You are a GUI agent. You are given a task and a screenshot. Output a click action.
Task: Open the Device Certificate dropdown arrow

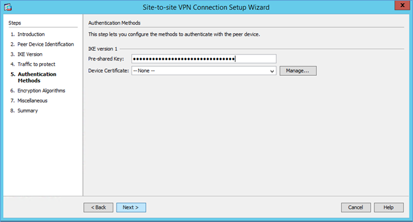pyautogui.click(x=272, y=71)
